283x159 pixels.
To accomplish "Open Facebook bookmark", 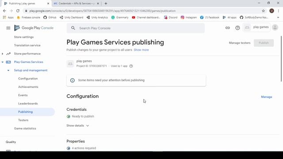I will coord(210,17).
